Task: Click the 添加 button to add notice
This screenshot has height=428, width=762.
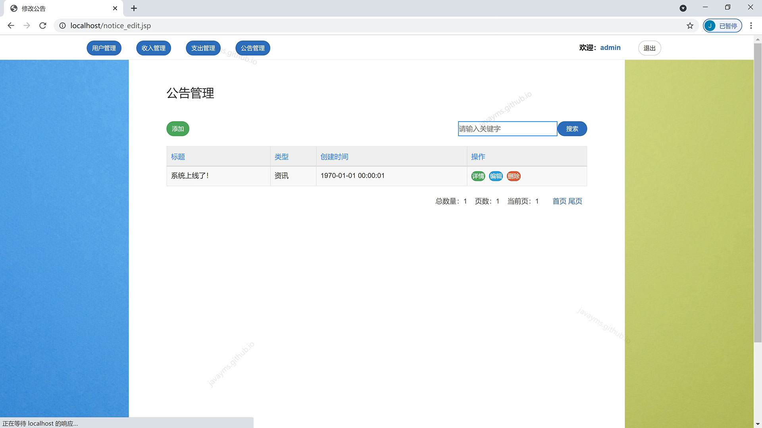Action: pyautogui.click(x=177, y=128)
